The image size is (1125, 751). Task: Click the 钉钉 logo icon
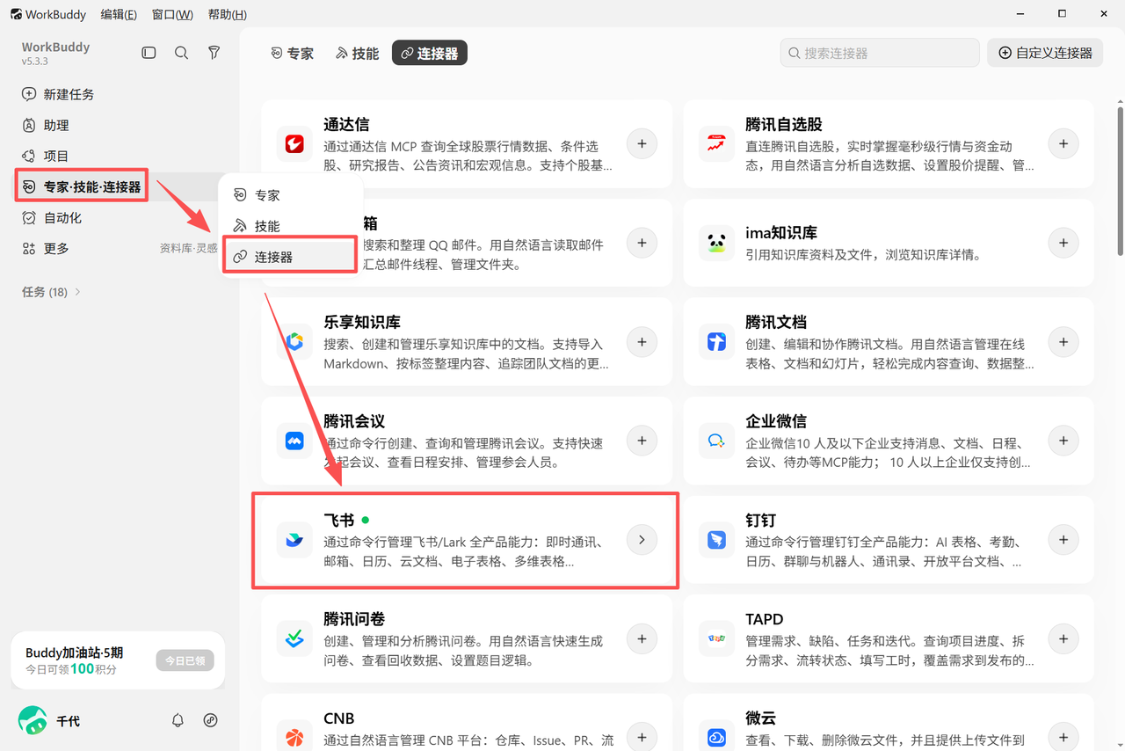coord(716,539)
